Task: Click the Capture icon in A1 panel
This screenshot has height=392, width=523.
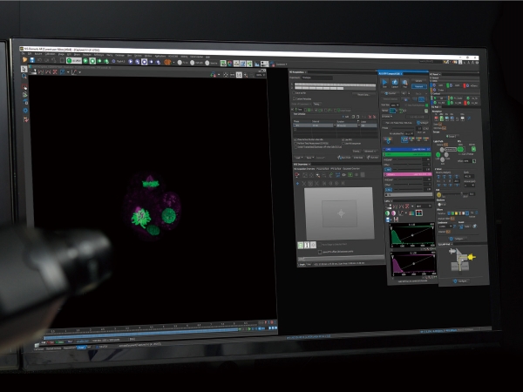Action: point(395,83)
